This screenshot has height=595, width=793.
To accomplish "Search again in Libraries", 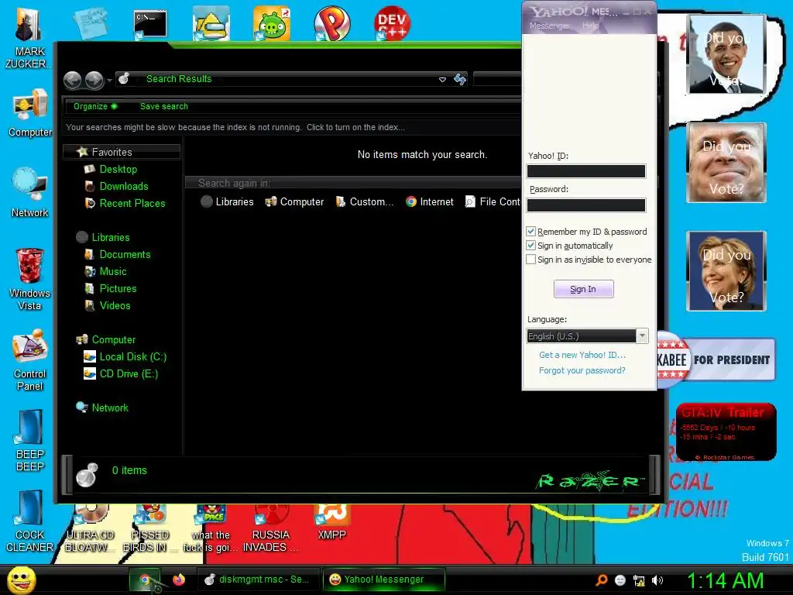I will 228,201.
